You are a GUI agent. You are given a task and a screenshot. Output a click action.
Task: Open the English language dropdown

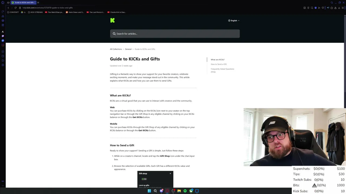click(x=234, y=20)
